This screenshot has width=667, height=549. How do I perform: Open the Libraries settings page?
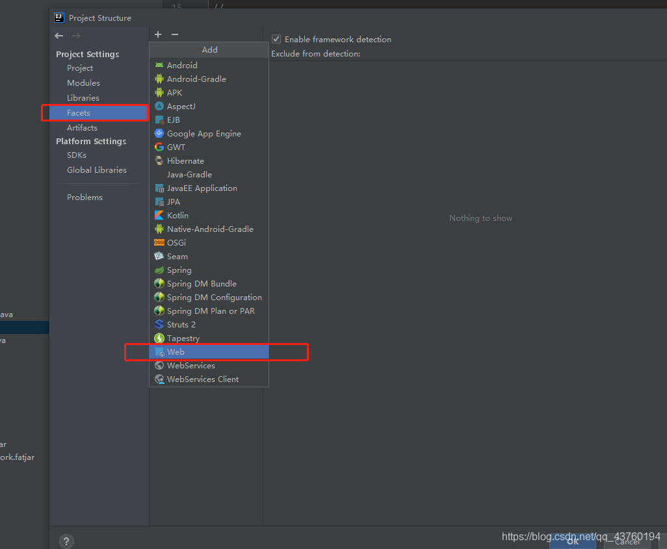pos(83,98)
